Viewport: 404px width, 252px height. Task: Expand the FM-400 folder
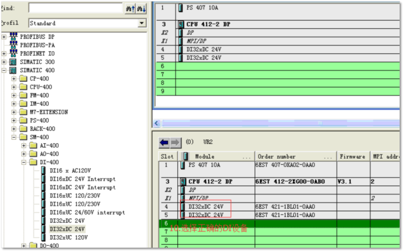[14, 95]
